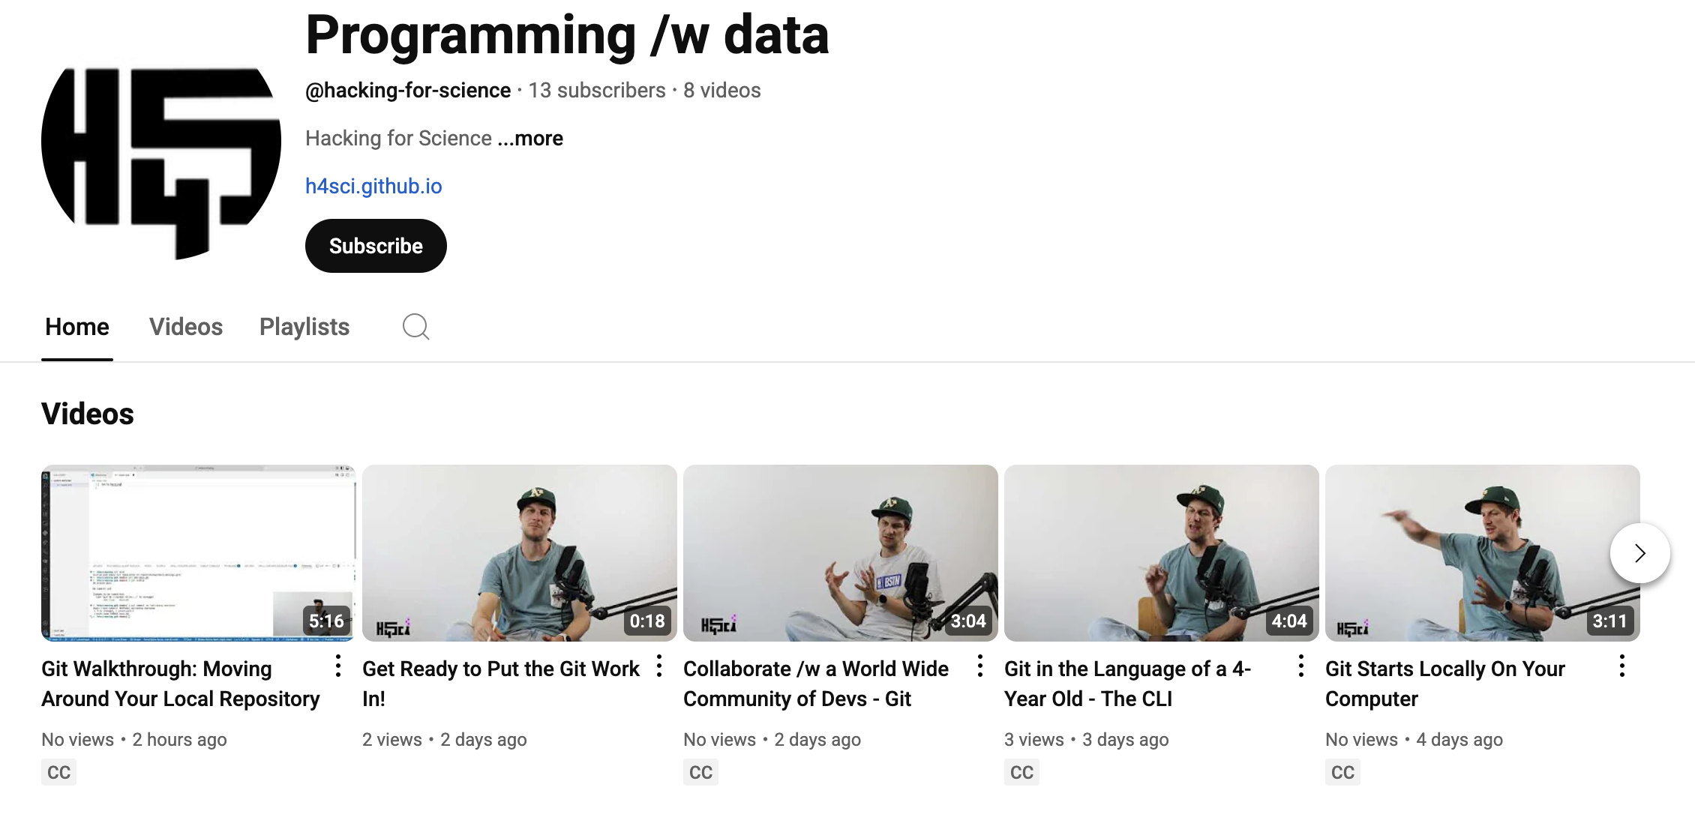Click the channel search magnifier icon
This screenshot has height=826, width=1695.
(x=415, y=327)
